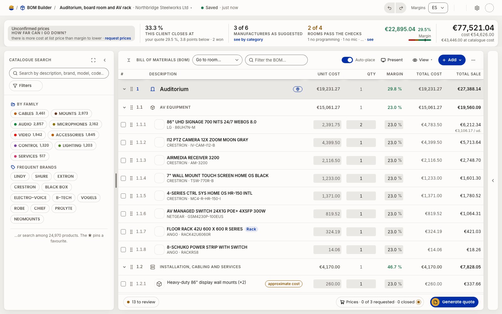502x314 pixels.
Task: Collapse the catalogue search panel
Action: [x=105, y=60]
